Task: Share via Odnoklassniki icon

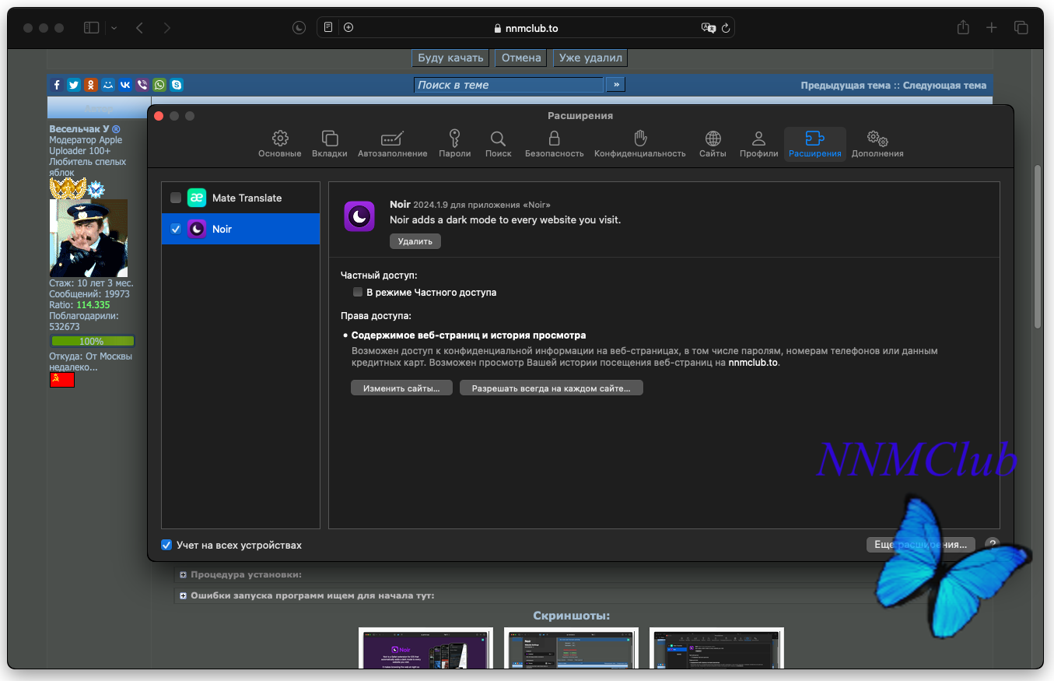Action: [x=91, y=85]
